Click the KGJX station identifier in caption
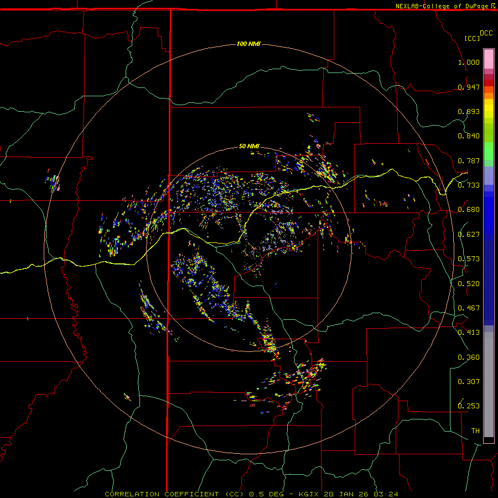498x498 pixels. [x=310, y=494]
